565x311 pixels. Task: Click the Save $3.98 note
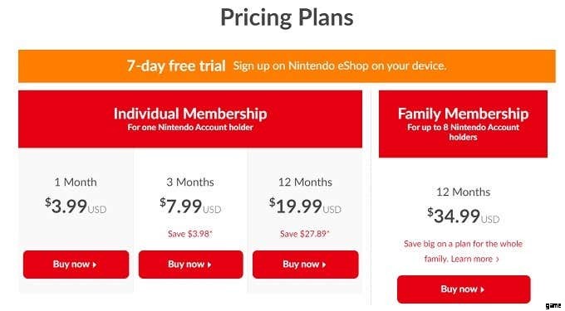(x=190, y=234)
